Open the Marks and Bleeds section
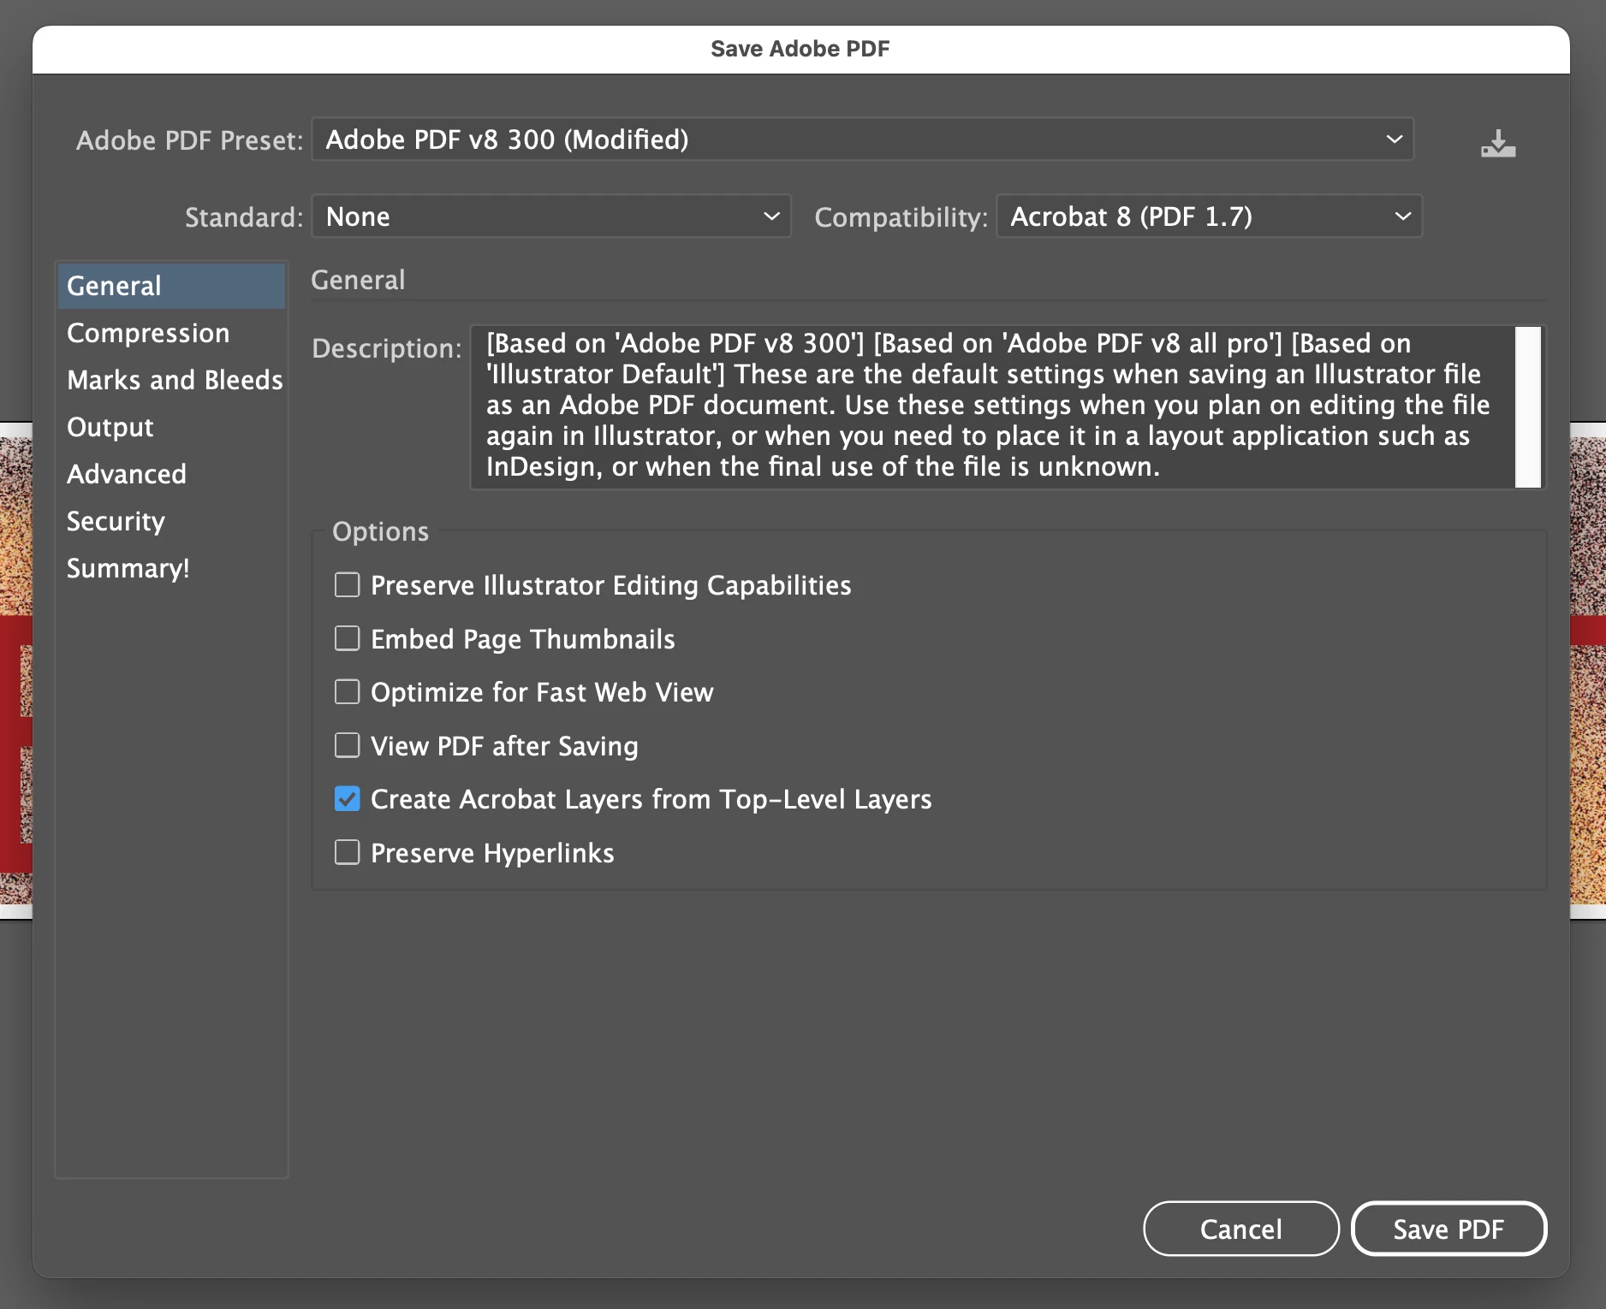Viewport: 1606px width, 1309px height. coord(171,380)
